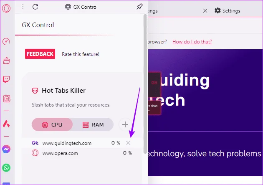Select the www.opera.com row
Viewport: 263px width, 185px height.
coord(82,153)
